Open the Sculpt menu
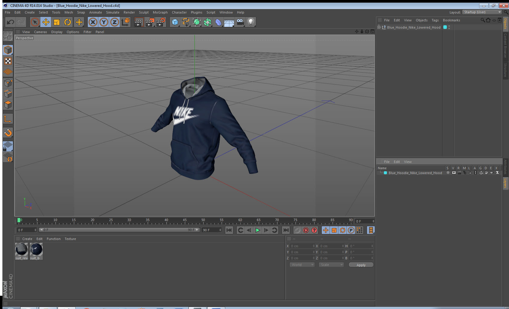 (x=144, y=12)
